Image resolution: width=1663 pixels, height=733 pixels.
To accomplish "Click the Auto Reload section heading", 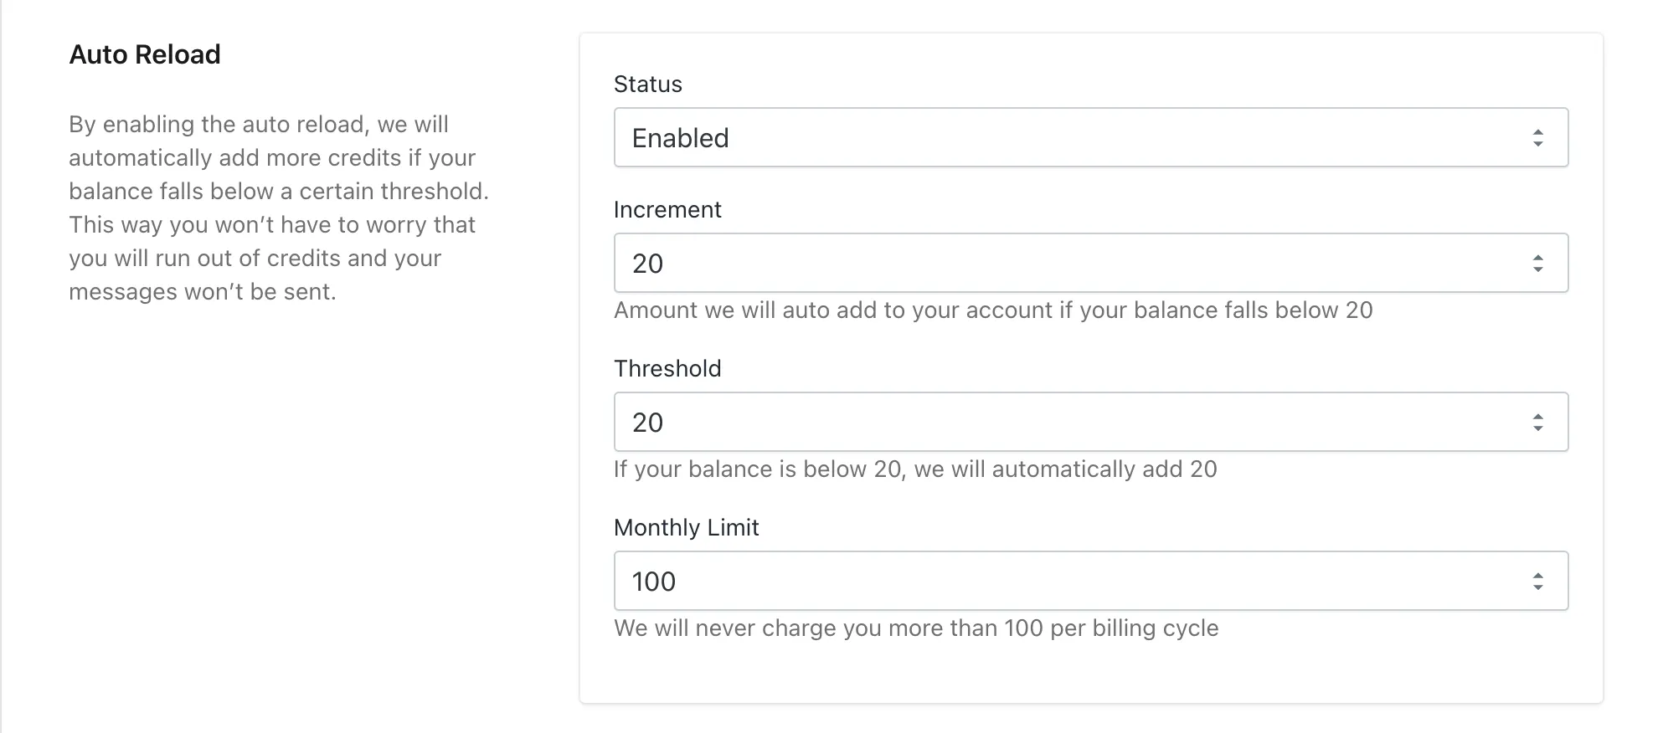I will tap(145, 54).
